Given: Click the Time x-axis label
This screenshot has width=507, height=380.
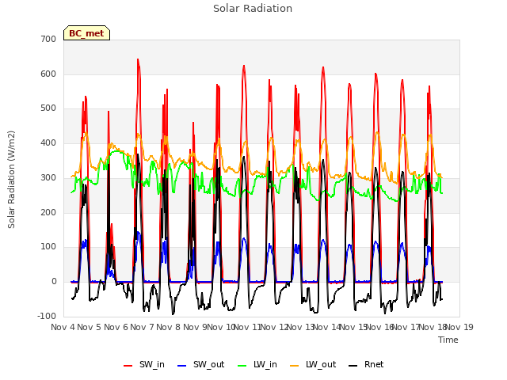Looking at the screenshot, I should (x=448, y=340).
